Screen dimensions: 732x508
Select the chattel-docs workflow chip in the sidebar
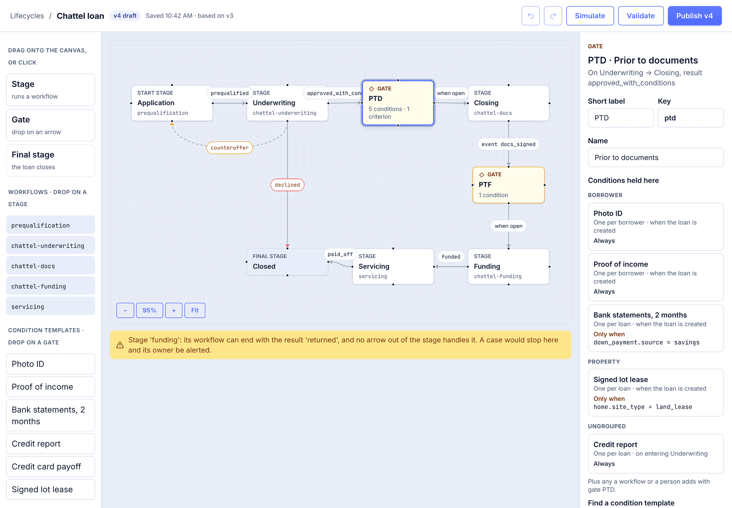(x=51, y=266)
